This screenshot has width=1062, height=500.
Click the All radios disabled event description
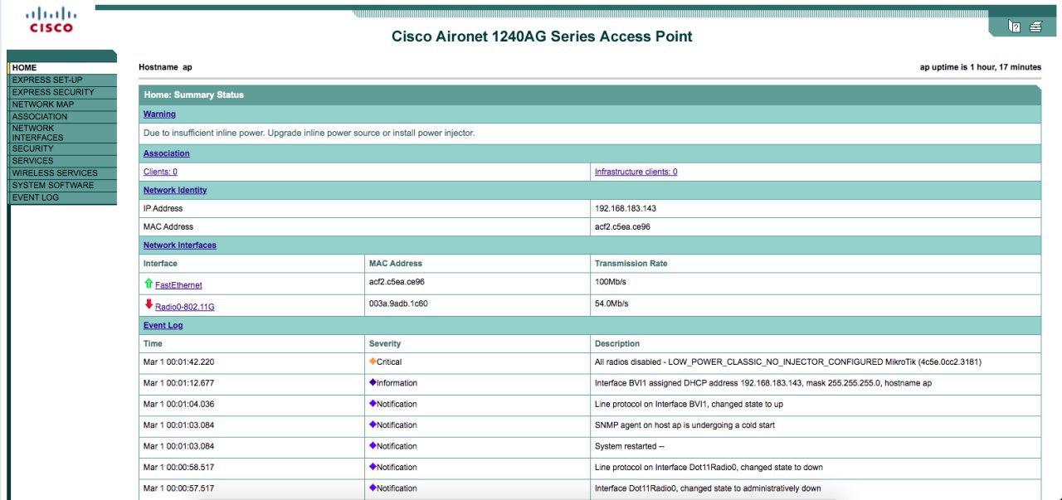(x=788, y=362)
